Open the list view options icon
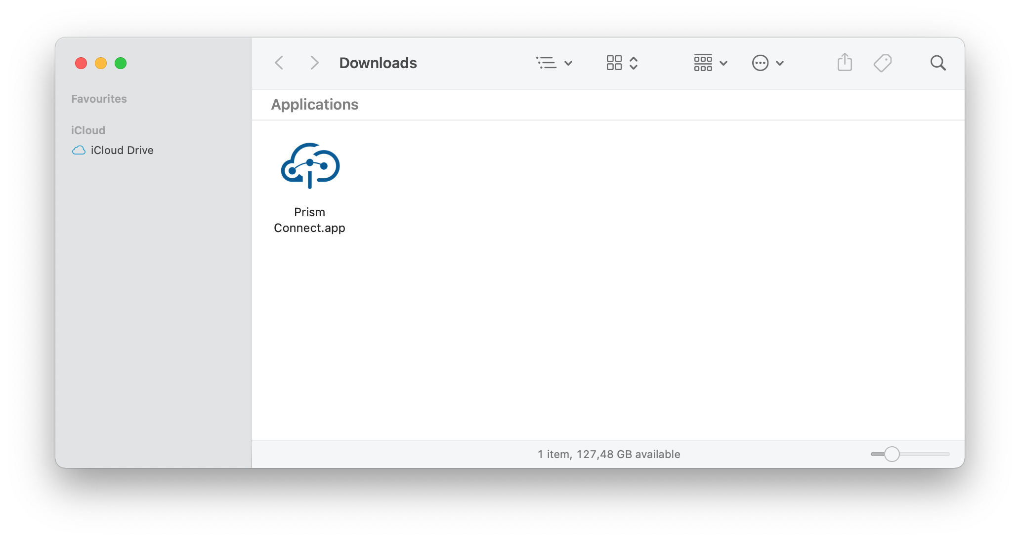 546,63
